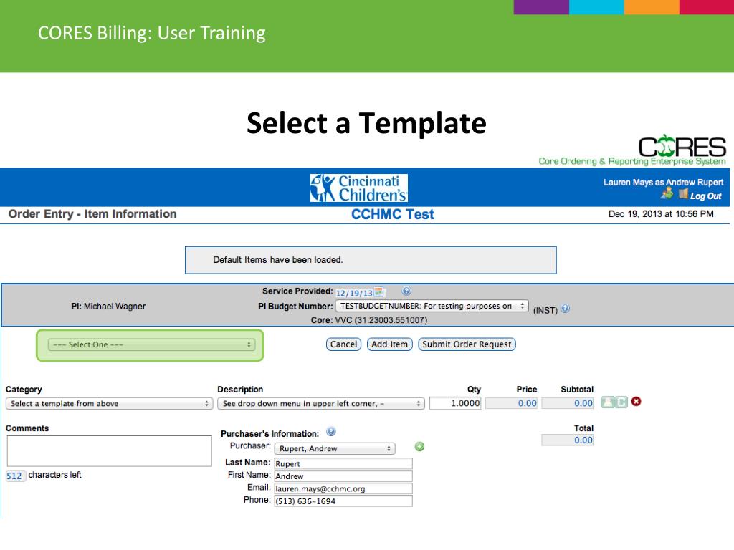Click the 'Default Items have been loaded.' message
Viewport: 734px width, 550px height.
278,259
